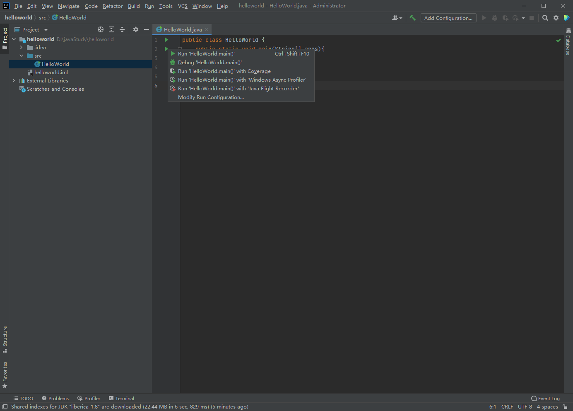The height and width of the screenshot is (411, 573).
Task: Toggle the Project tool window side tab
Action: pyautogui.click(x=5, y=39)
